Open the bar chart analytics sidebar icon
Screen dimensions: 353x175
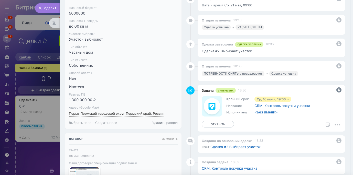pyautogui.click(x=7, y=84)
